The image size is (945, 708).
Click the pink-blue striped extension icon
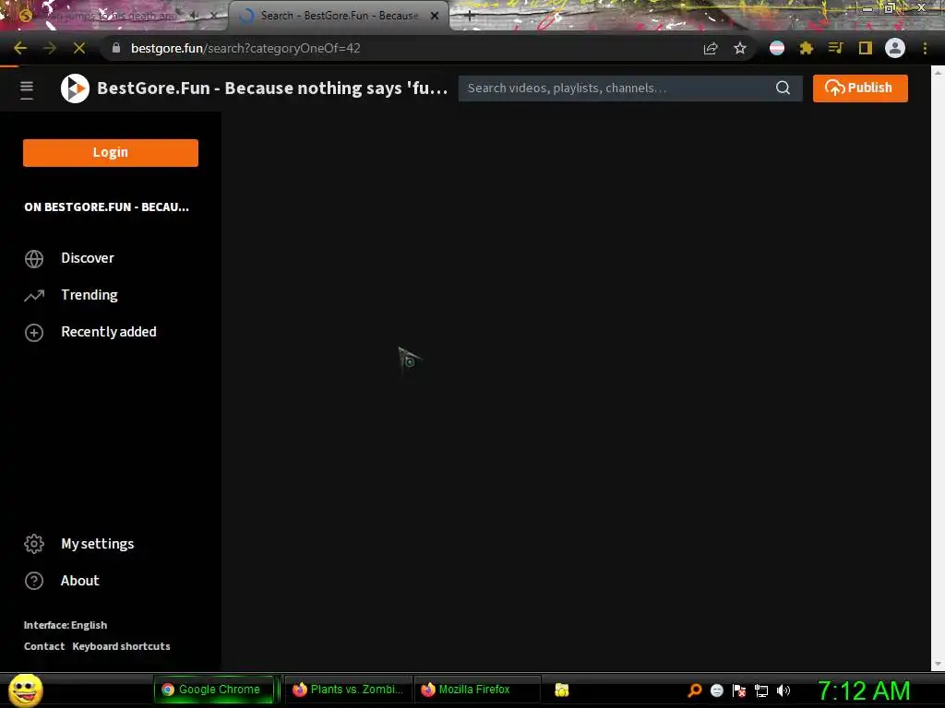pyautogui.click(x=777, y=48)
